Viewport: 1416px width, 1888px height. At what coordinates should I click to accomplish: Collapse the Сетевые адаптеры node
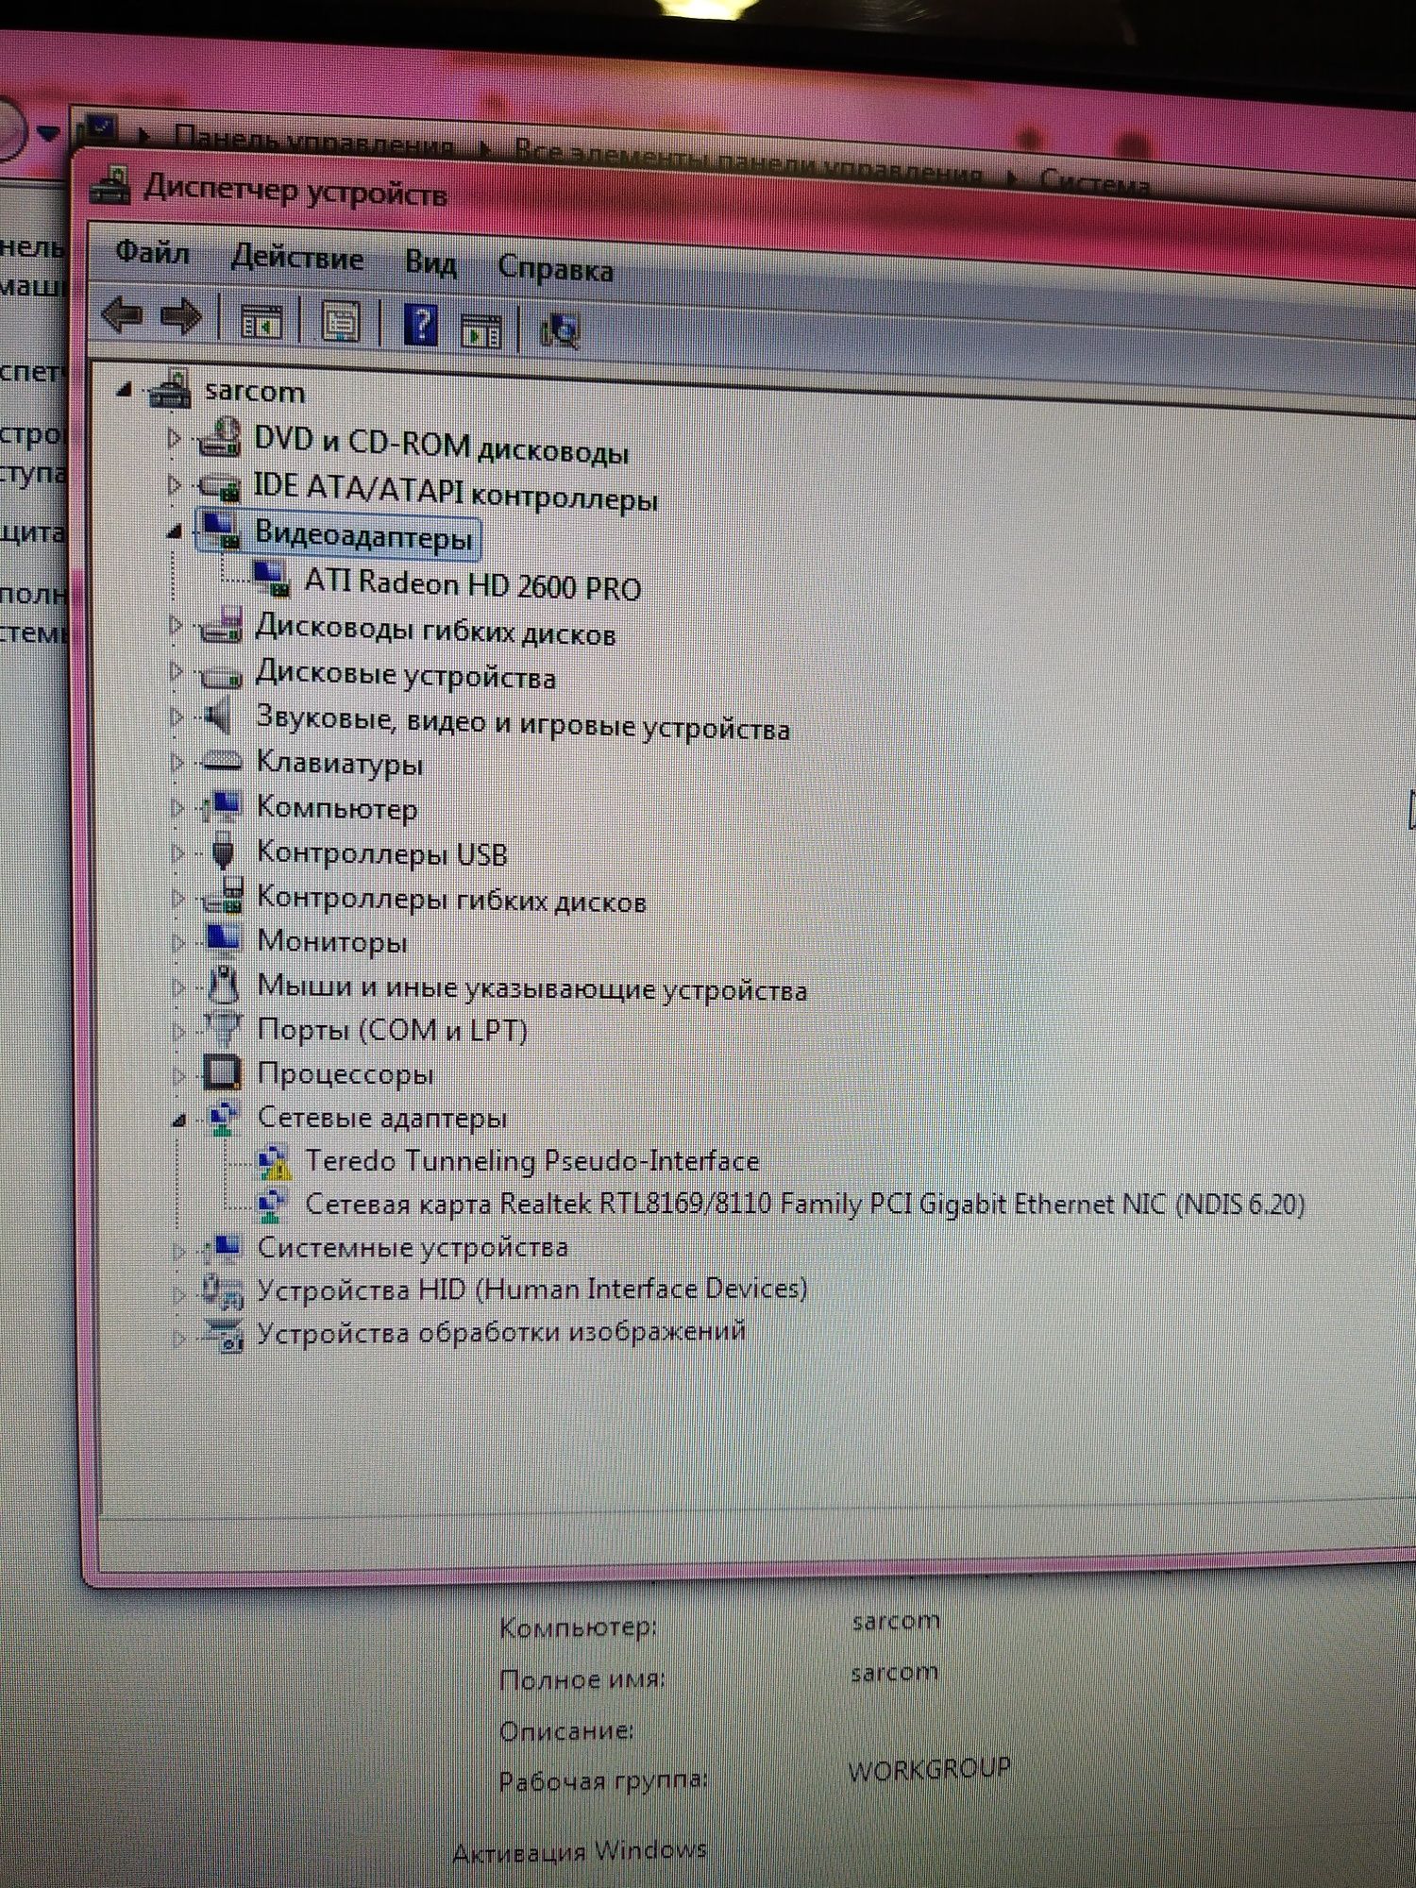[x=179, y=1121]
